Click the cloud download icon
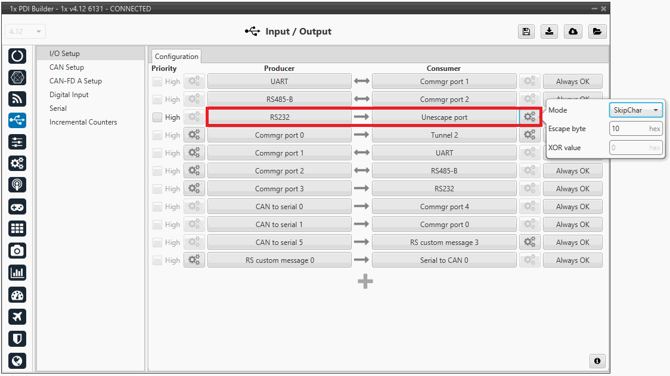Viewport: 670px width, 376px height. [x=573, y=32]
